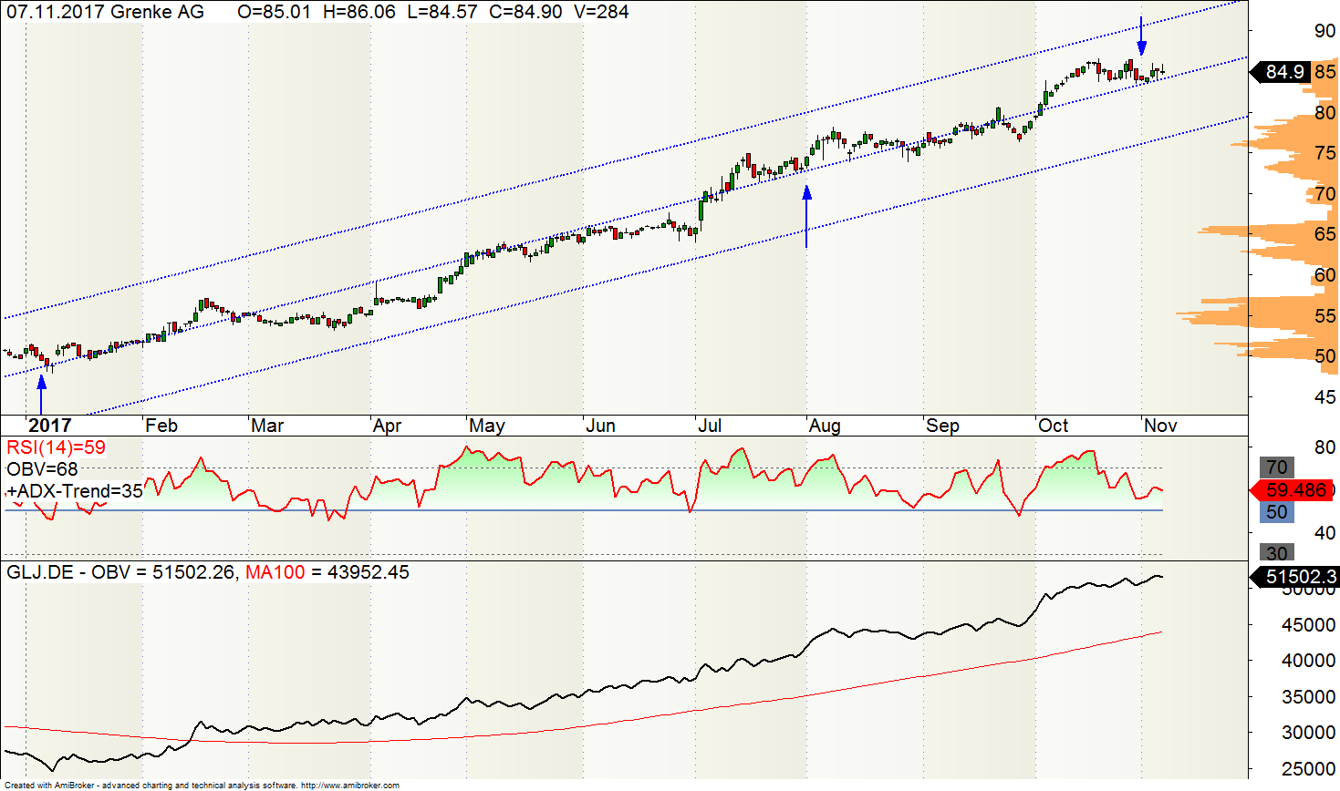Click the Jul label on time axis
This screenshot has height=791, width=1340.
point(710,426)
